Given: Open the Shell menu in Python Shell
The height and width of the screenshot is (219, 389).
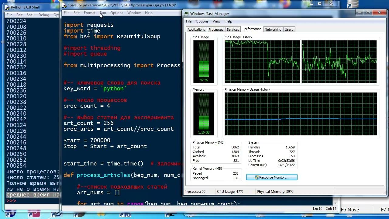Looking at the screenshot, I should click(x=30, y=15).
